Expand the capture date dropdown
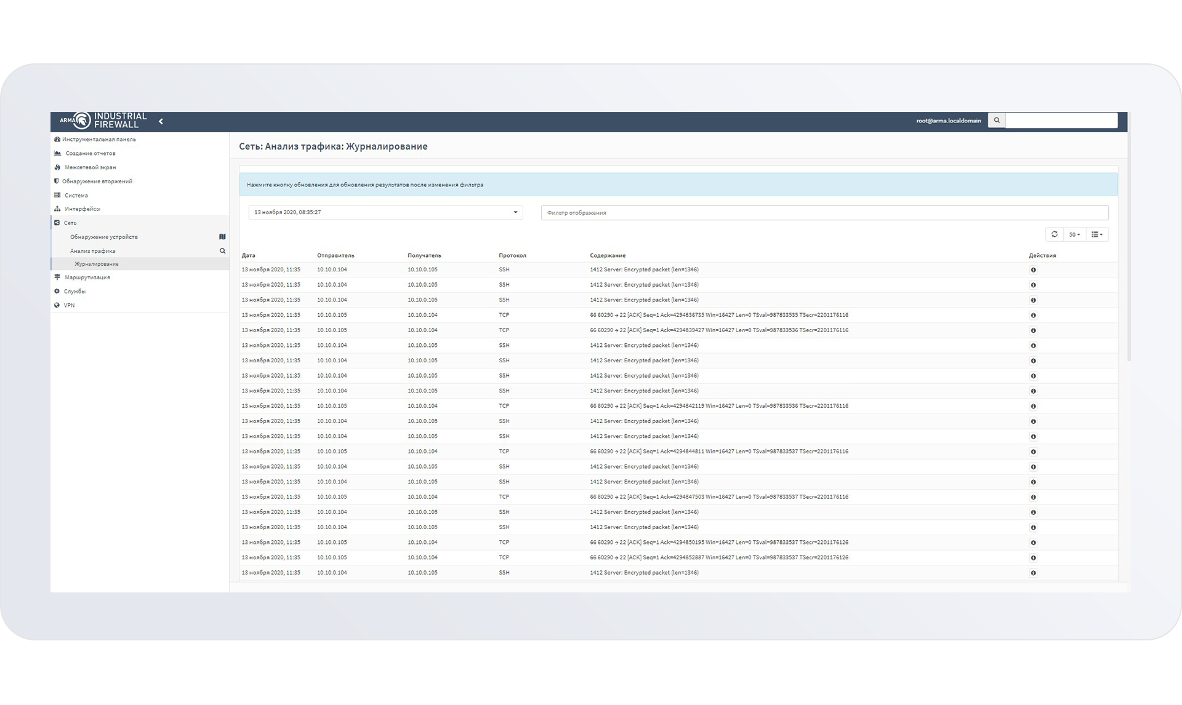 [x=385, y=212]
